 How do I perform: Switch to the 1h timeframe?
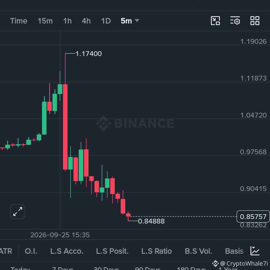pos(67,21)
